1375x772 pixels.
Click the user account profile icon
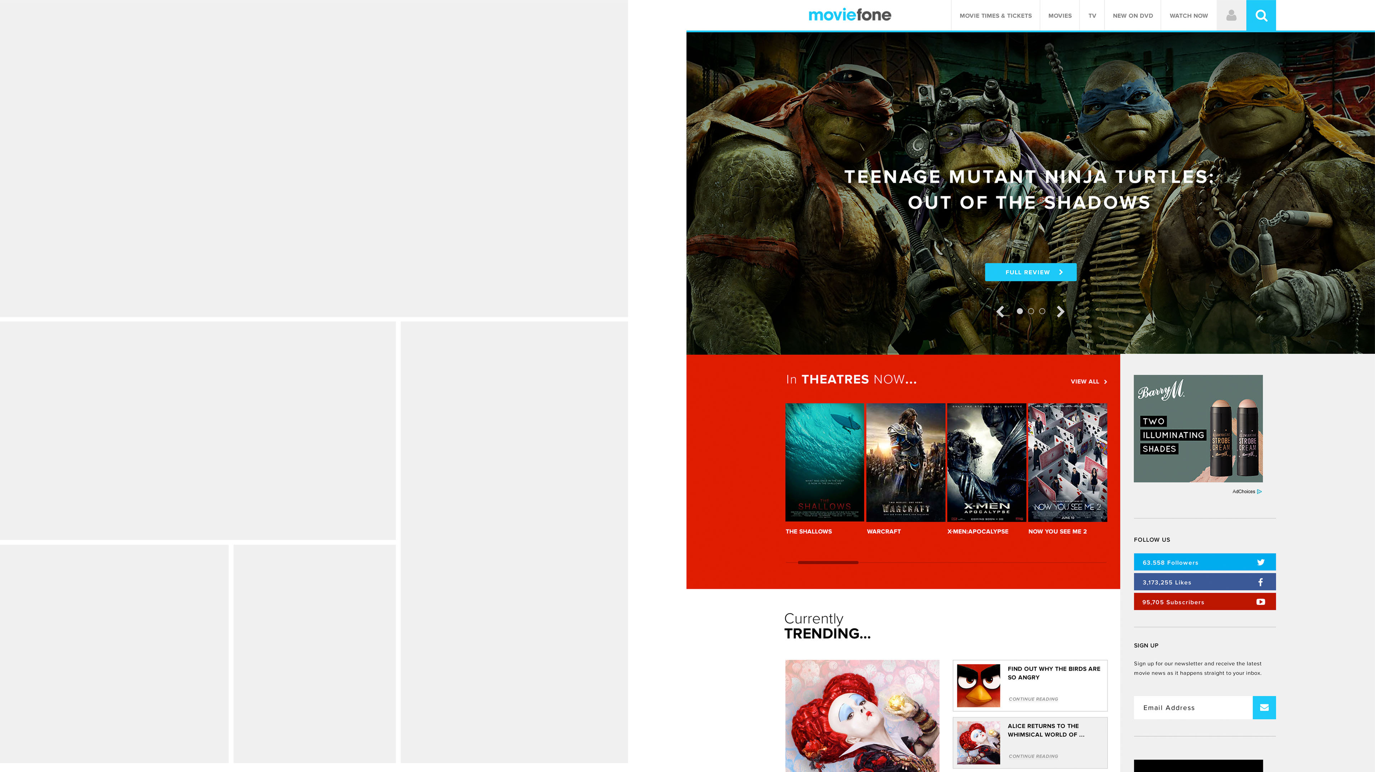pyautogui.click(x=1231, y=15)
